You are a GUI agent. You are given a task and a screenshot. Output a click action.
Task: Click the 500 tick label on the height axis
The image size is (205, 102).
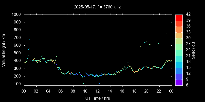tap(18, 53)
